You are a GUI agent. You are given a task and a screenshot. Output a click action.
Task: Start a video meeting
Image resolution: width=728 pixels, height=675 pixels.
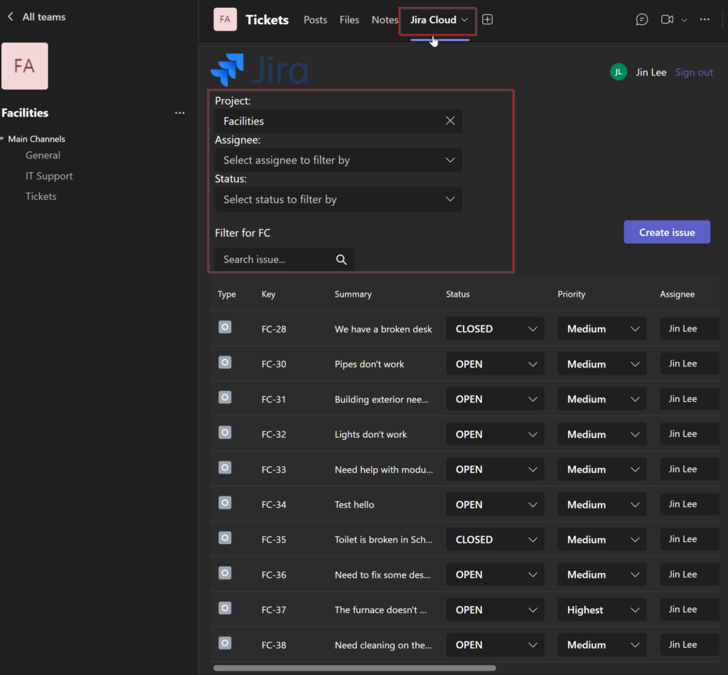click(x=667, y=19)
